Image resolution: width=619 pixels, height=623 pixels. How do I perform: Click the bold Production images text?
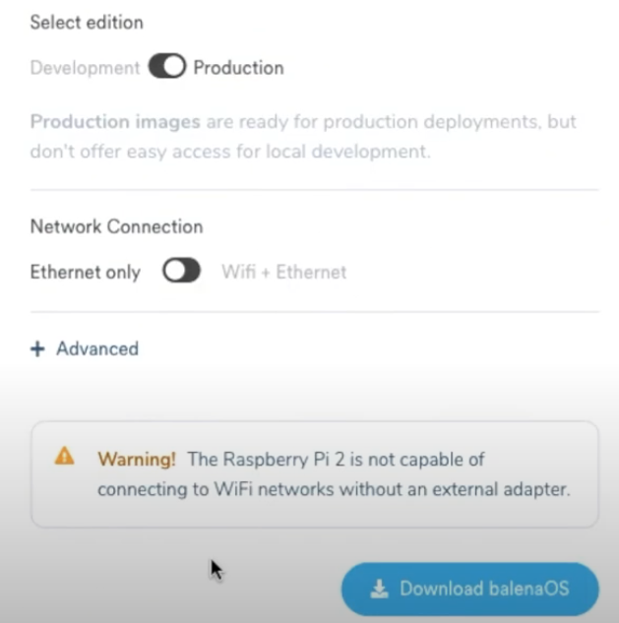tap(115, 122)
